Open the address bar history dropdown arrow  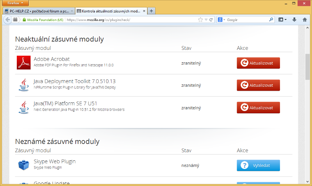206,19
